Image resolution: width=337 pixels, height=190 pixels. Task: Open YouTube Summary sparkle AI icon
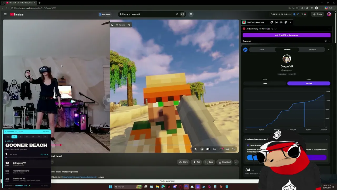point(272,22)
